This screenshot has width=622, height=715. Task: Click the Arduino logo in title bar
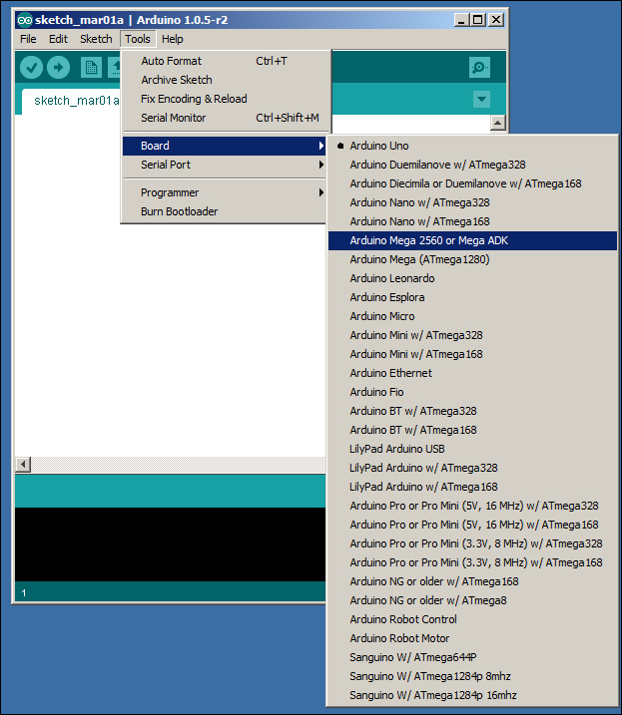tap(25, 20)
